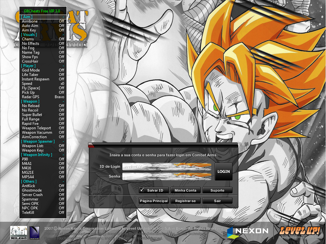
Task: Click the Speed x0 value
Action: (x=62, y=84)
